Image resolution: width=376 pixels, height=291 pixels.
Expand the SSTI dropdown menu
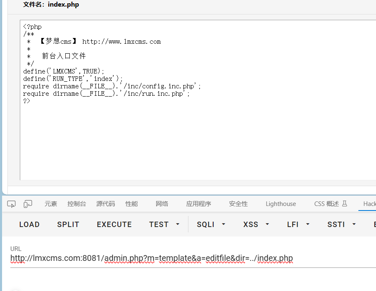click(342, 225)
